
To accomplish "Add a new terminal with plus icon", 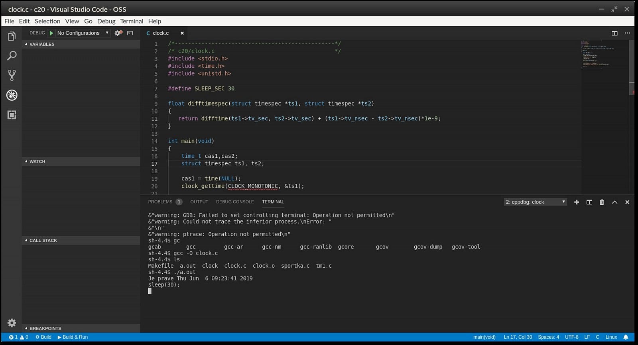I will point(576,202).
